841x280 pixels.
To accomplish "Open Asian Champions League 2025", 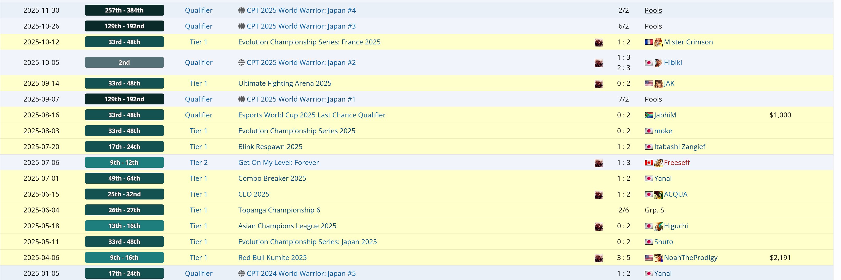I will point(287,226).
